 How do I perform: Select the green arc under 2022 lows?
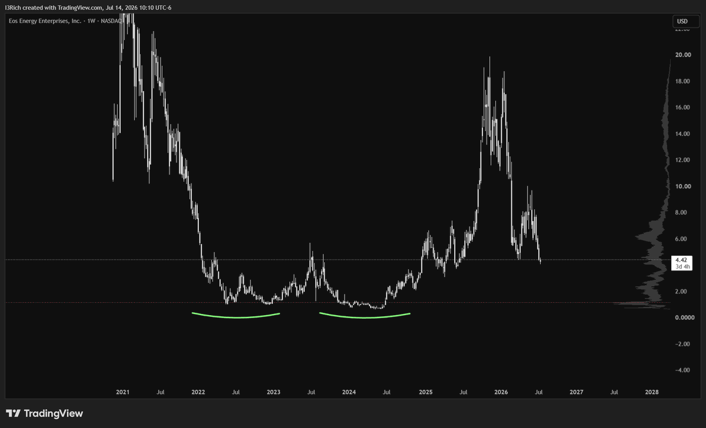(x=236, y=317)
